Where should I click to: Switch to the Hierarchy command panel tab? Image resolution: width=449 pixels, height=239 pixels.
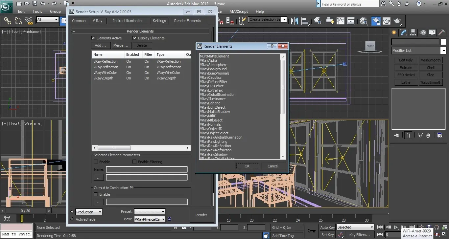coord(413,32)
